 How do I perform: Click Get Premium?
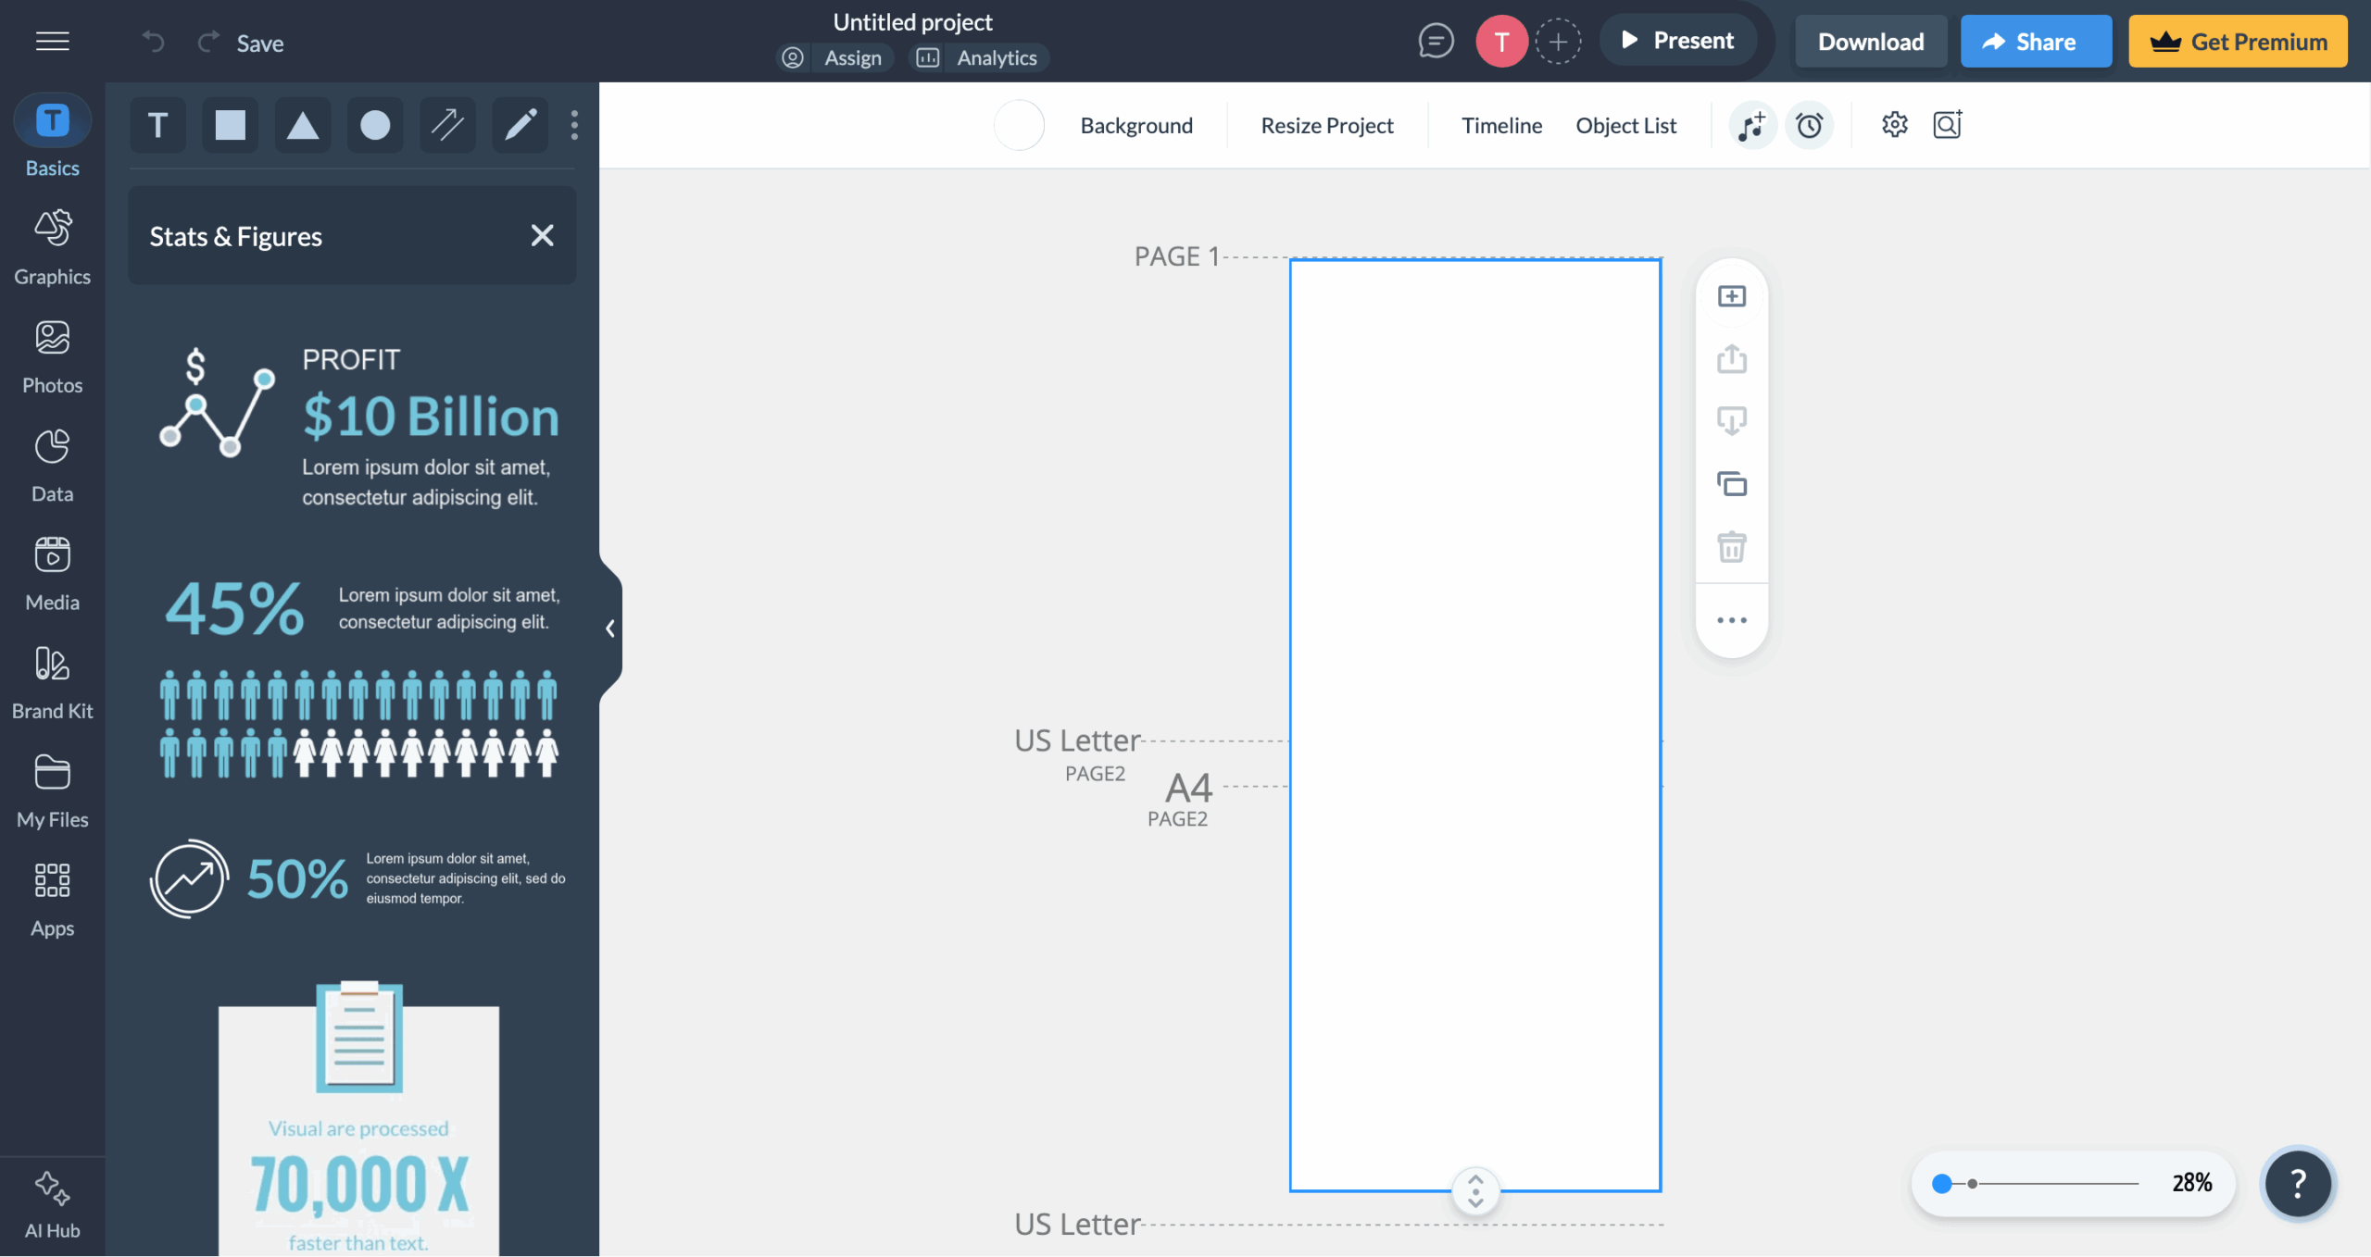2238,42
